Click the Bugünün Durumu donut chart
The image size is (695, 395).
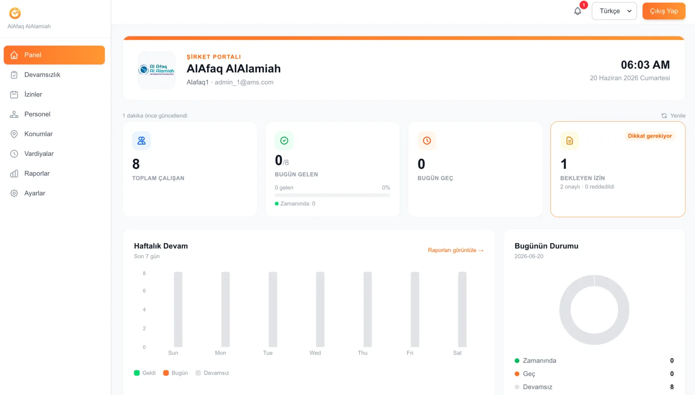pyautogui.click(x=594, y=310)
